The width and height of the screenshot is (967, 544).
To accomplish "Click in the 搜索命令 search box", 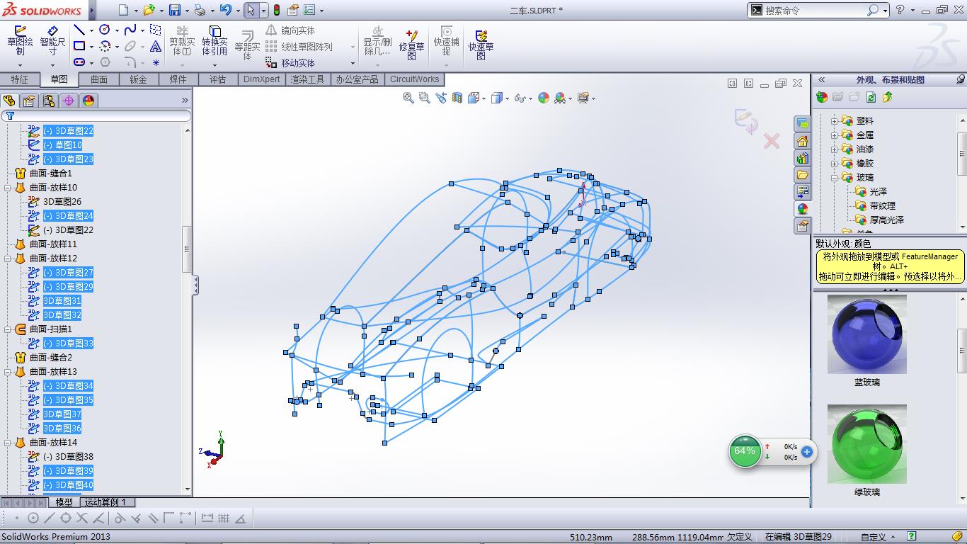I will click(814, 10).
